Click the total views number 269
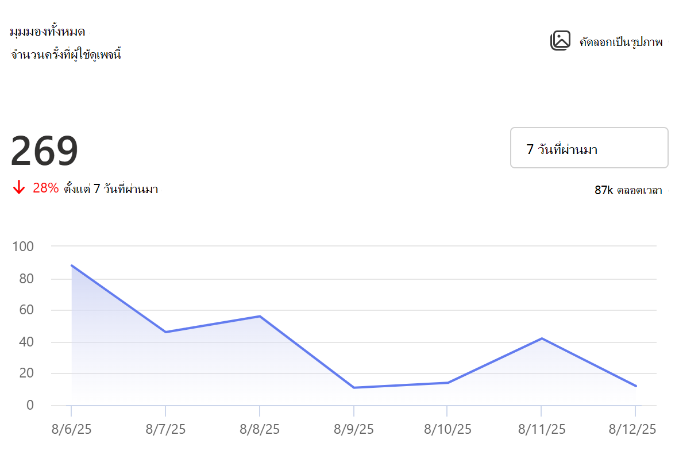 [x=44, y=151]
